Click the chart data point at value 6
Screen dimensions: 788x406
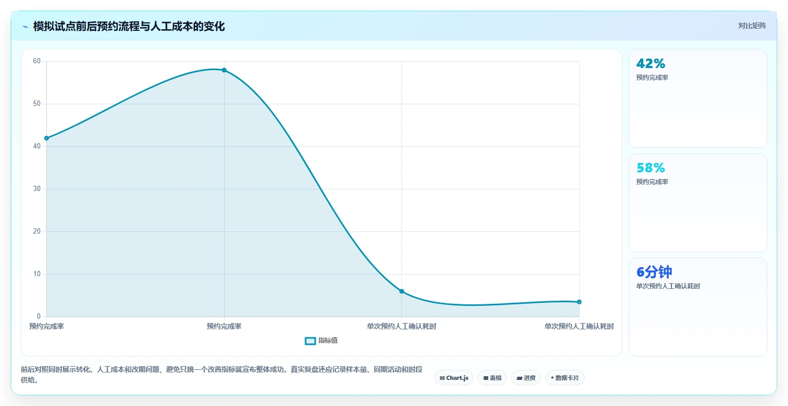[x=401, y=292]
